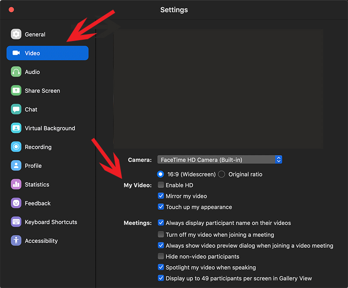Click the Feedback smiley icon

(x=16, y=203)
